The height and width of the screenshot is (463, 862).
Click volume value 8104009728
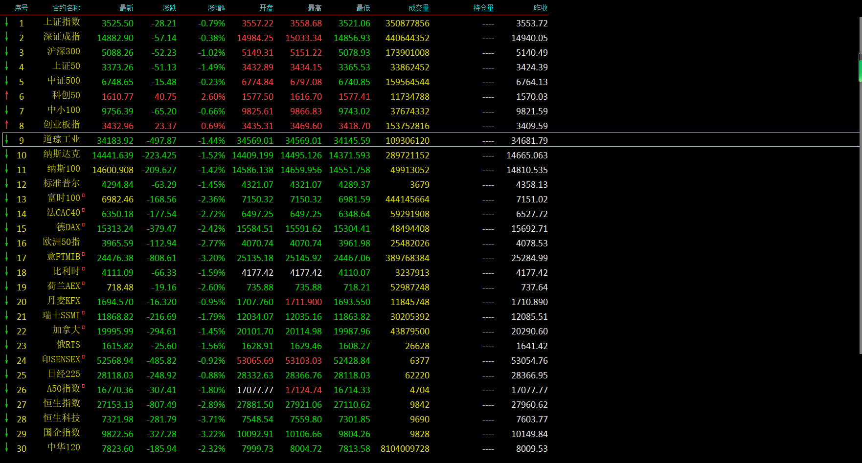(405, 449)
